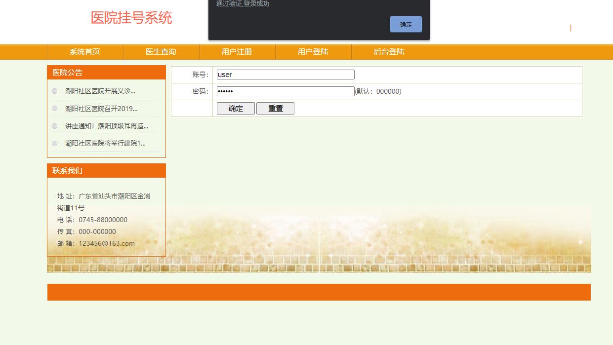Click the 确定 submit button on login form
613x345 pixels.
click(x=236, y=108)
